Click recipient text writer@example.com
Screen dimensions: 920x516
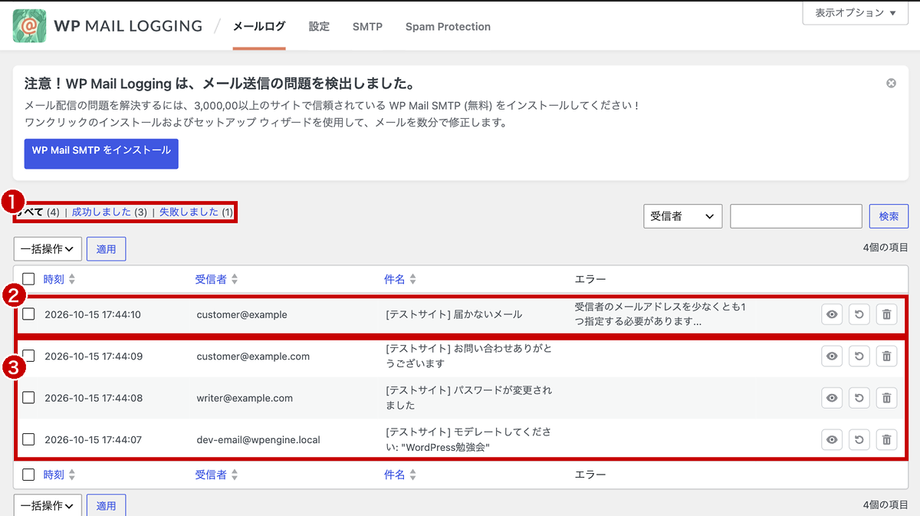(245, 398)
